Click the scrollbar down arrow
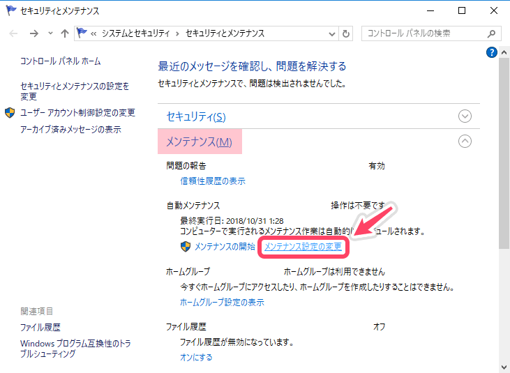 (504, 367)
